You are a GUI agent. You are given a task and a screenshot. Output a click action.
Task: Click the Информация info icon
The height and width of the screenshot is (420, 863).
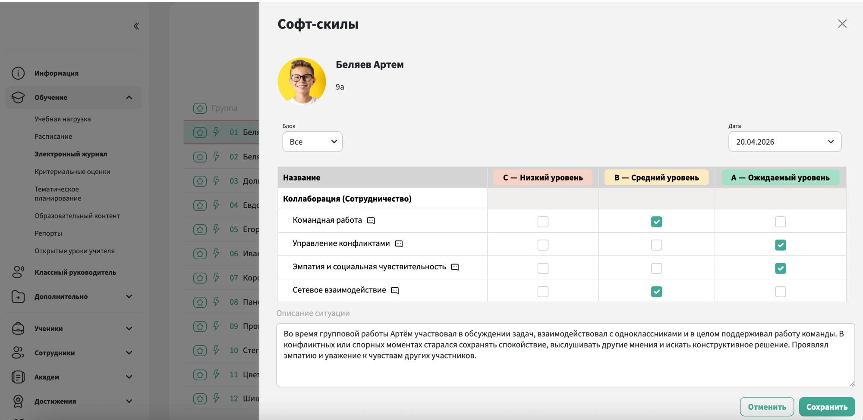pos(18,73)
